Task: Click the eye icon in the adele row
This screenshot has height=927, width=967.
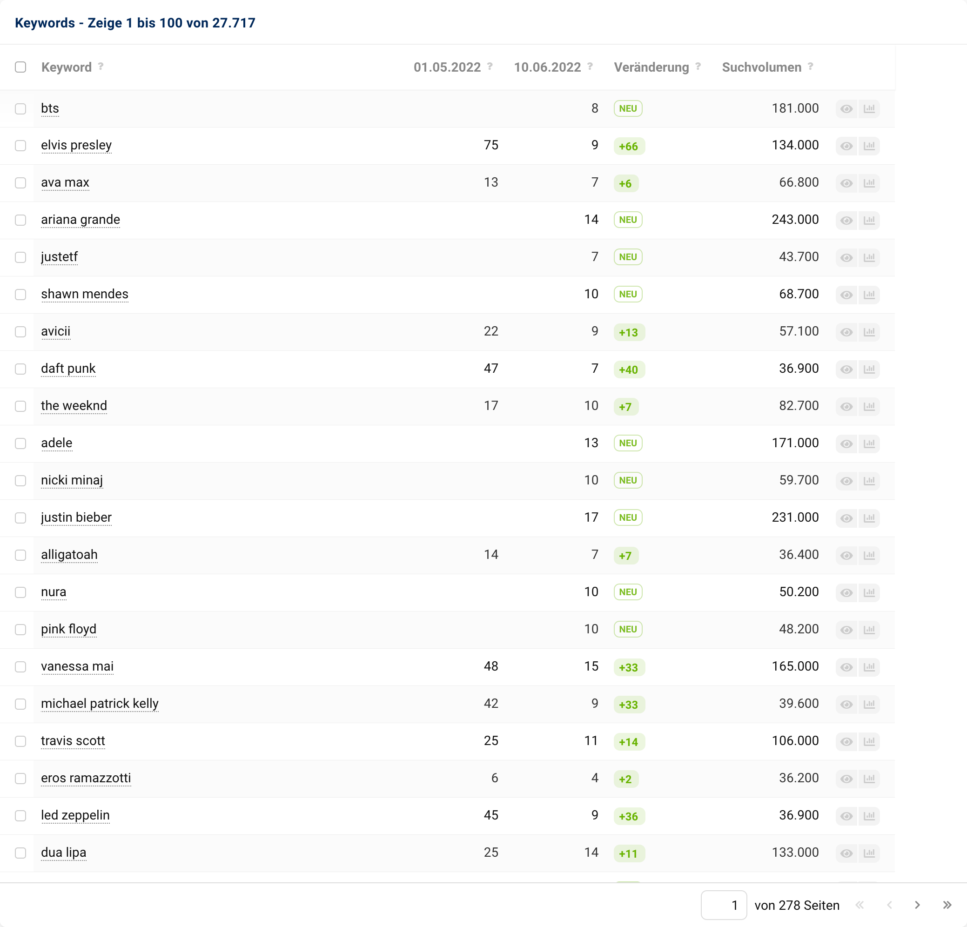Action: (x=846, y=443)
